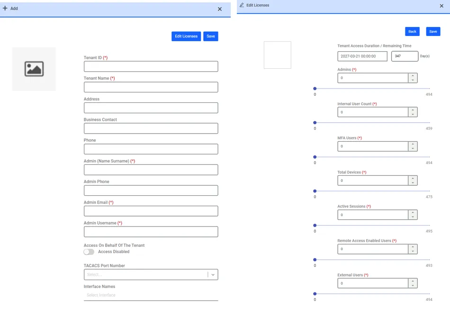This screenshot has width=450, height=317.
Task: Click the Total Devices slider handle
Action: [315, 191]
